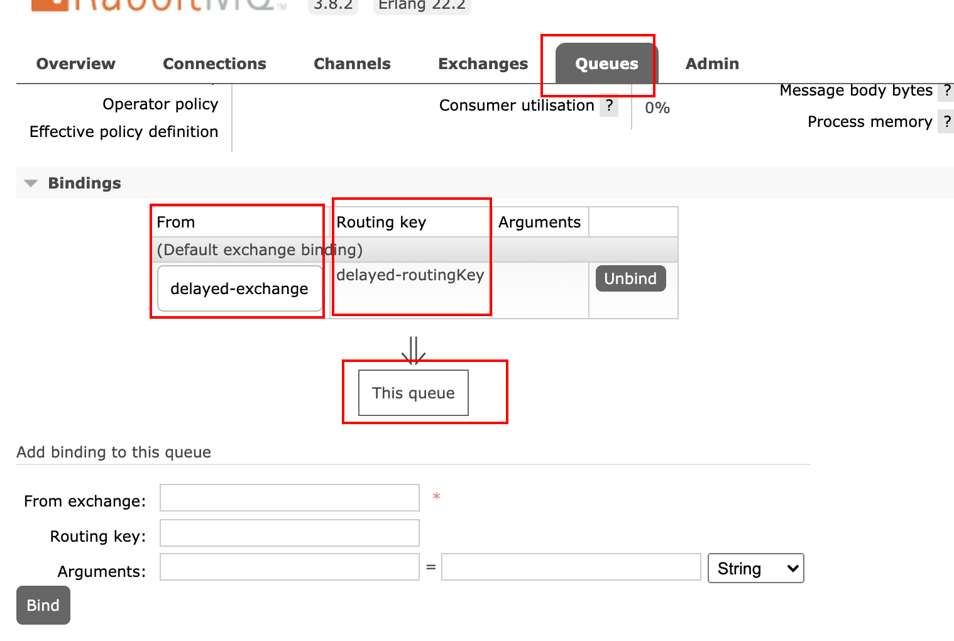Viewport: 954px width, 641px height.
Task: Select the Exchanges tab
Action: point(483,64)
